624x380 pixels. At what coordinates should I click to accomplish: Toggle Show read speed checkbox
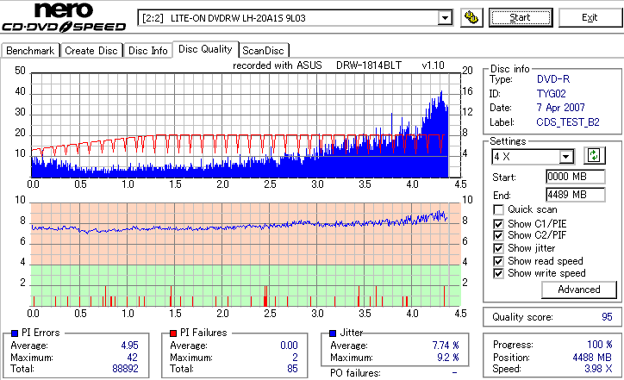tap(498, 261)
